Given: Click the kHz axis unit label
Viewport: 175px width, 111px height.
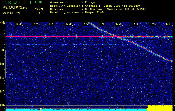Looking at the screenshot, I should (x=3, y=22).
